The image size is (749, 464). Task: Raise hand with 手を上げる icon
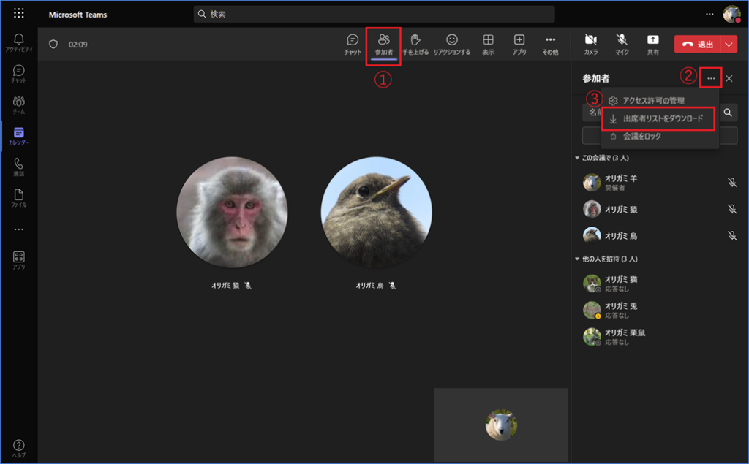[415, 44]
